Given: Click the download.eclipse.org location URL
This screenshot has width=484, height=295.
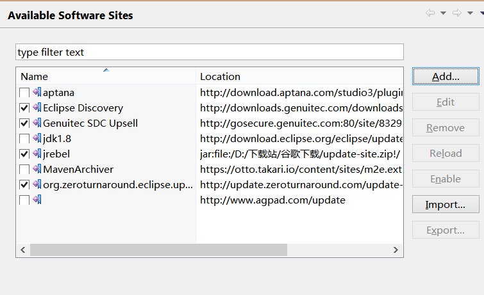Looking at the screenshot, I should [x=301, y=139].
